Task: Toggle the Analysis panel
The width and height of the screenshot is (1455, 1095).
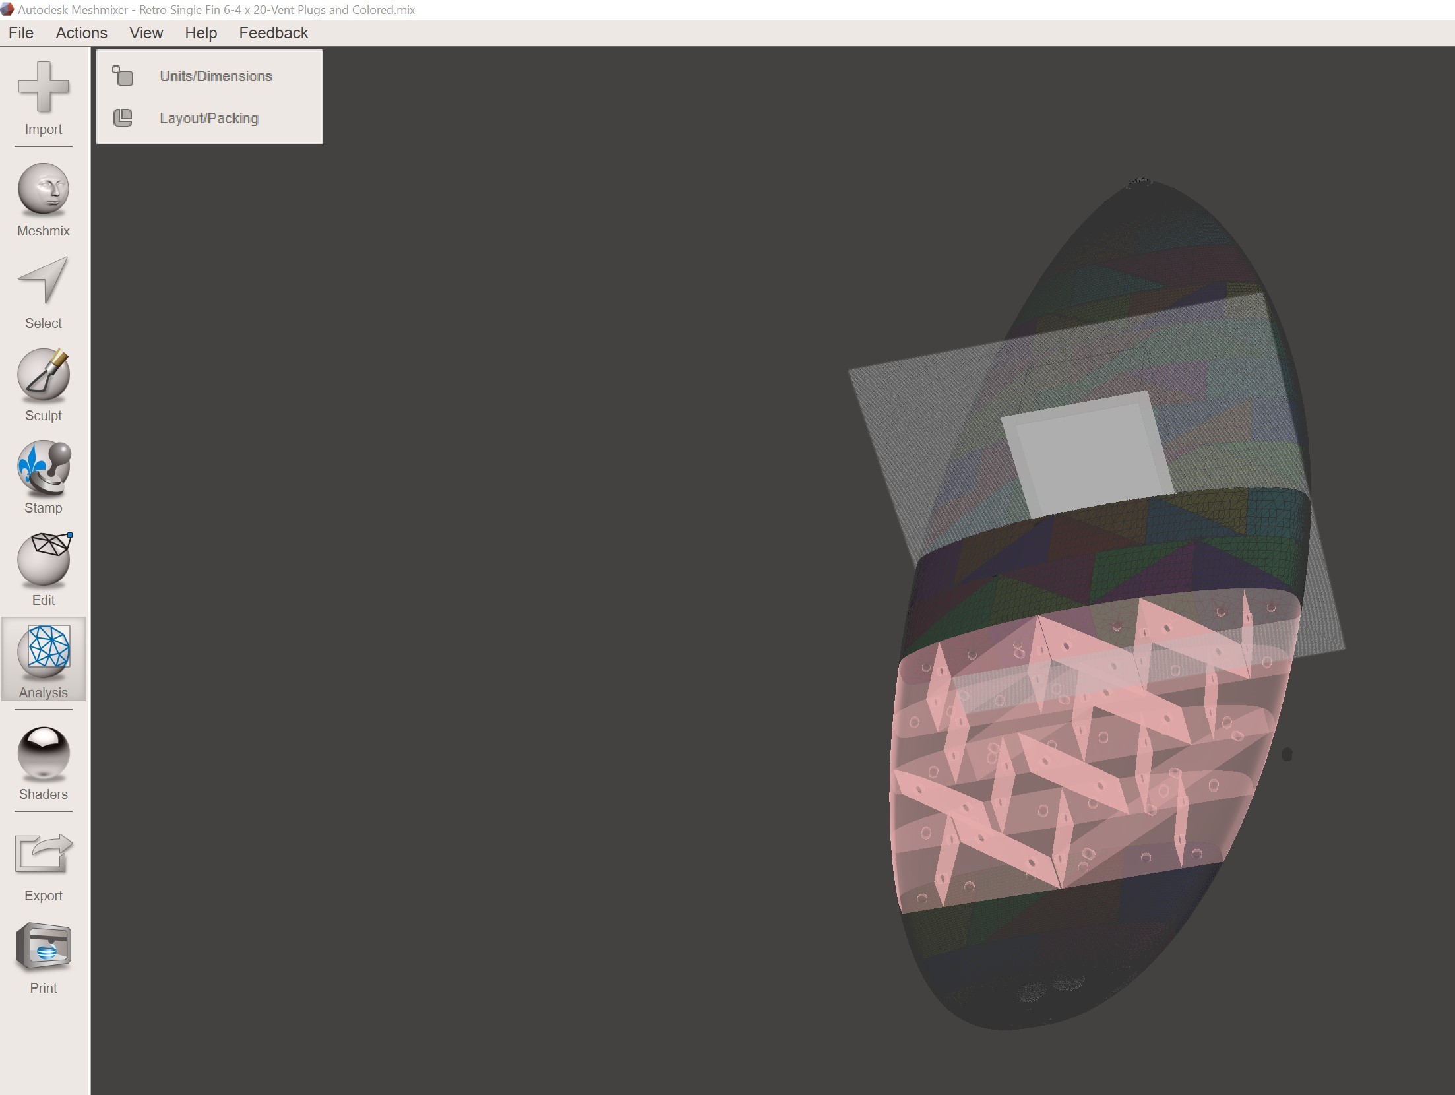Action: [x=44, y=660]
